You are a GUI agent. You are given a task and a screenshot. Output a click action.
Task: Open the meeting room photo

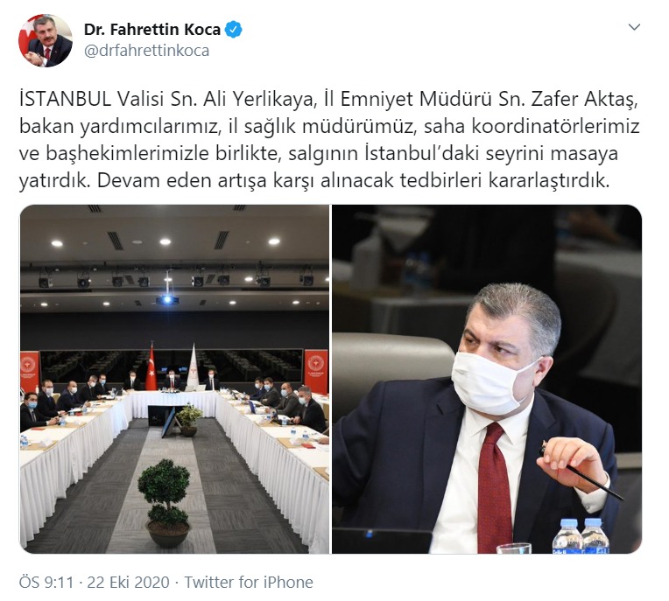(174, 379)
